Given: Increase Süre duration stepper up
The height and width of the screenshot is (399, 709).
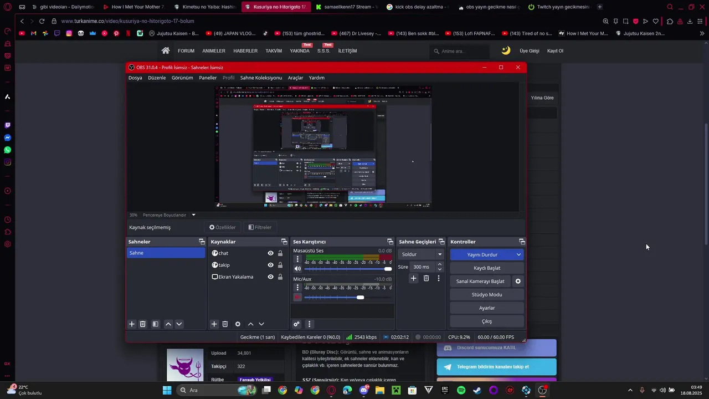Looking at the screenshot, I should tap(440, 264).
